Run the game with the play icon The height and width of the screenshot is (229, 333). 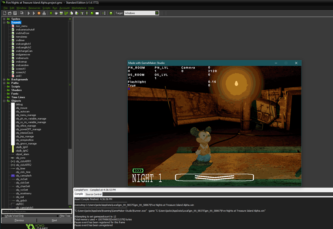[x=28, y=13]
